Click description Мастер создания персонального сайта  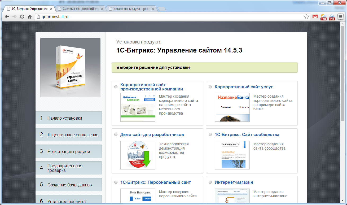pos(178,194)
